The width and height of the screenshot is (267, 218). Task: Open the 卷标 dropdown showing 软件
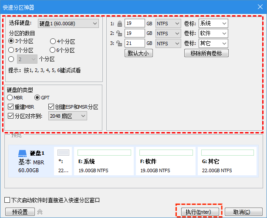[213, 33]
